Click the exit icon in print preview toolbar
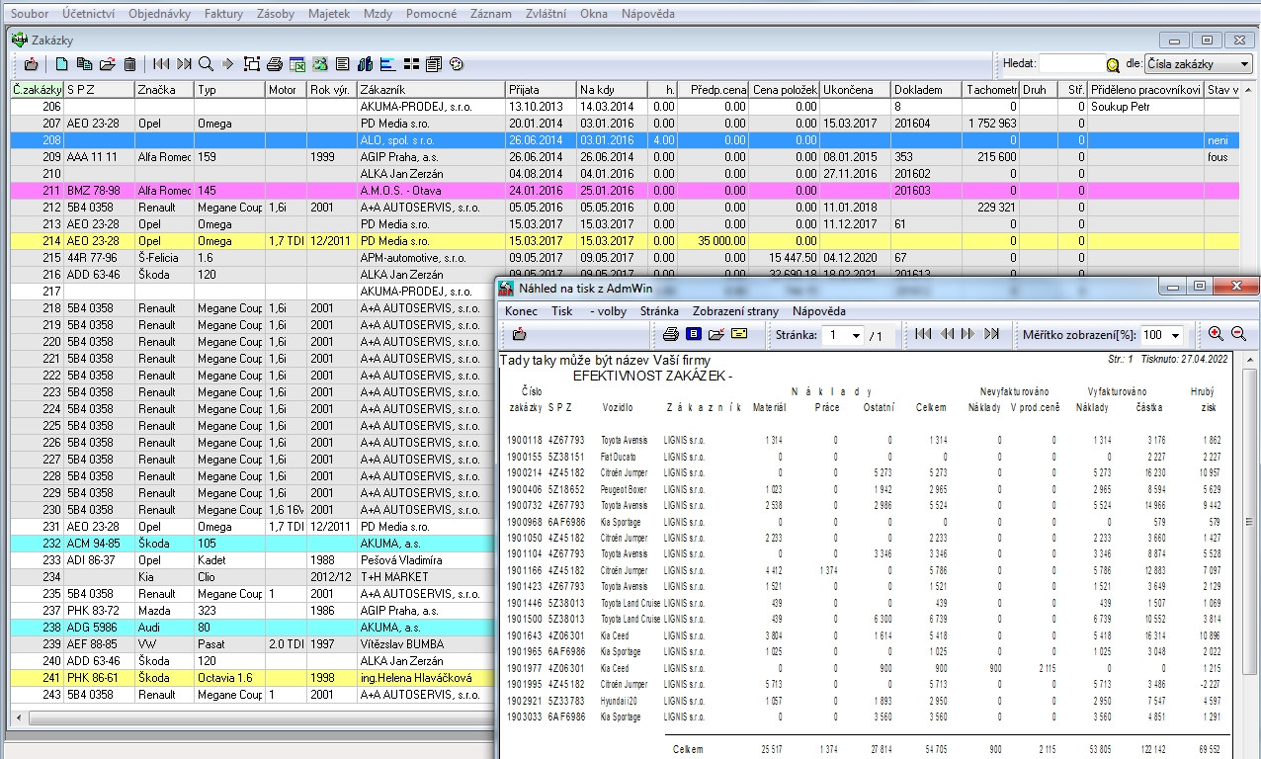This screenshot has height=759, width=1261. pos(520,334)
